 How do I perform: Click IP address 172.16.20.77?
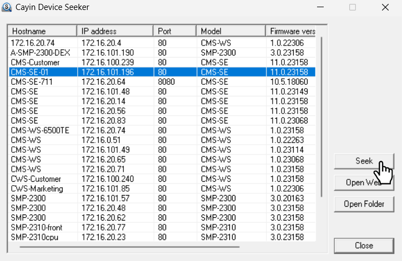click(x=103, y=228)
